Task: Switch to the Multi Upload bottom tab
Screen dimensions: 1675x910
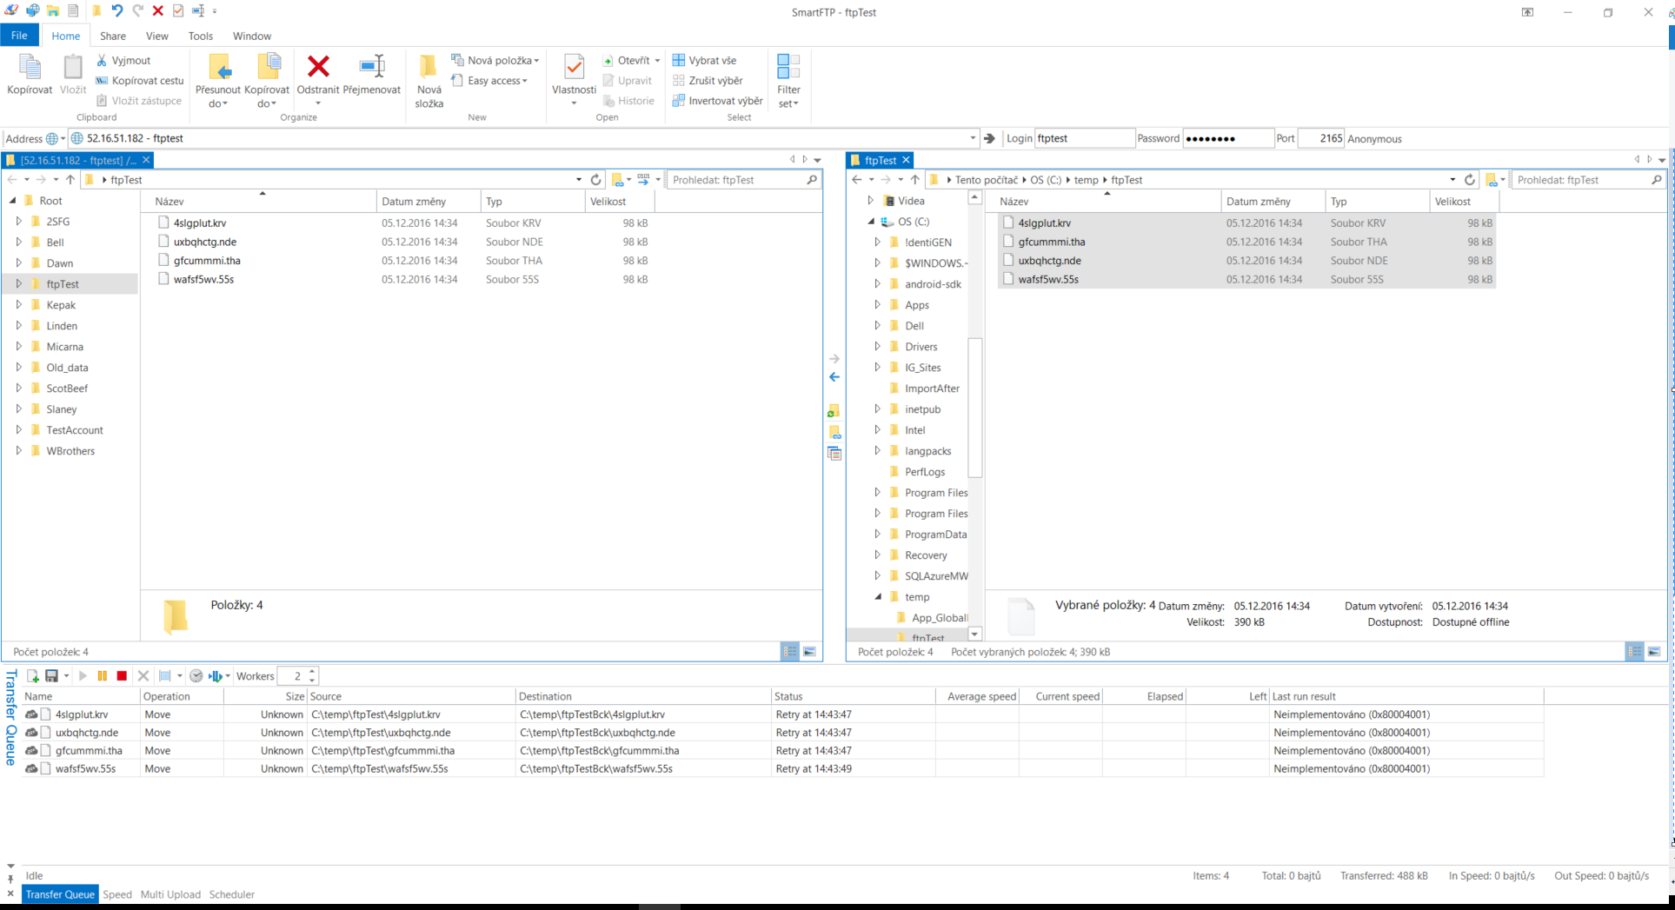Action: (170, 894)
